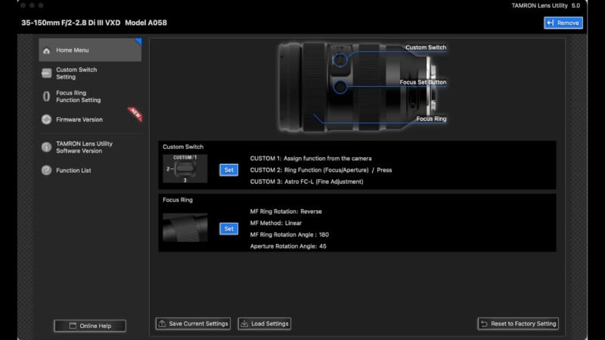The width and height of the screenshot is (605, 340).
Task: Click the lens model title text
Action: 94,23
